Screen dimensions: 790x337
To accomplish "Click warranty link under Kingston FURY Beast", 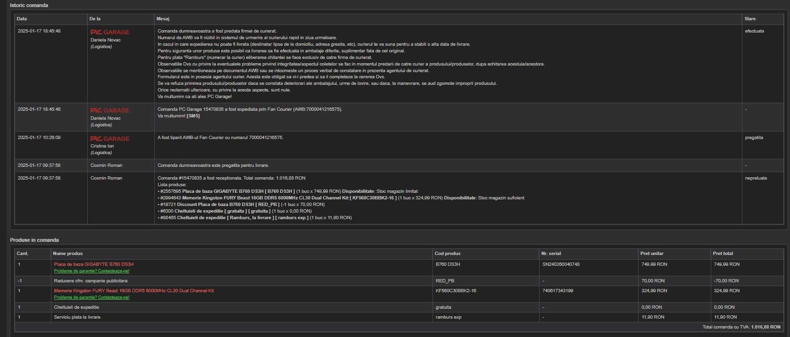I will pos(91,297).
